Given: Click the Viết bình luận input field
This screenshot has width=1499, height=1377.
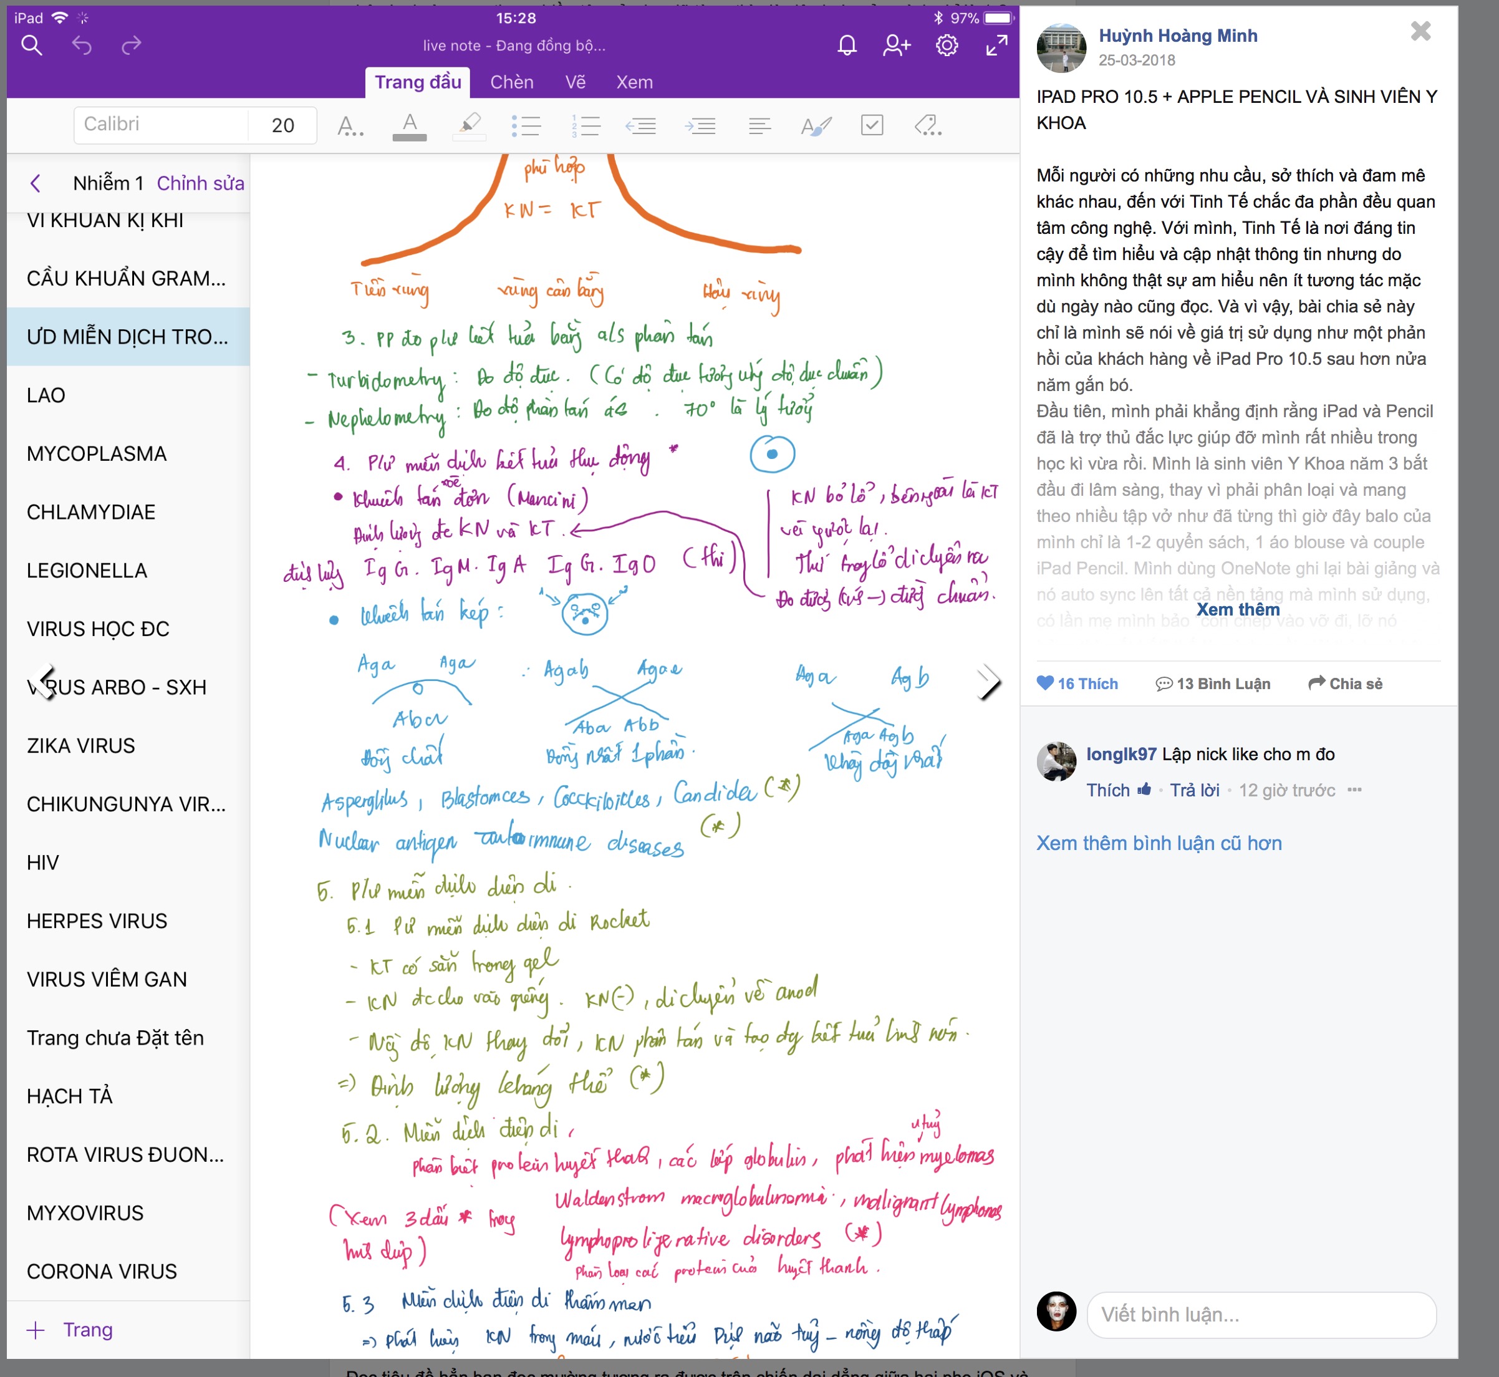Looking at the screenshot, I should (x=1261, y=1315).
